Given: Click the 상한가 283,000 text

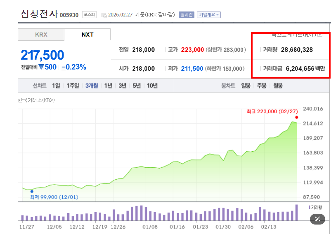Looking at the screenshot, I should tap(226, 50).
